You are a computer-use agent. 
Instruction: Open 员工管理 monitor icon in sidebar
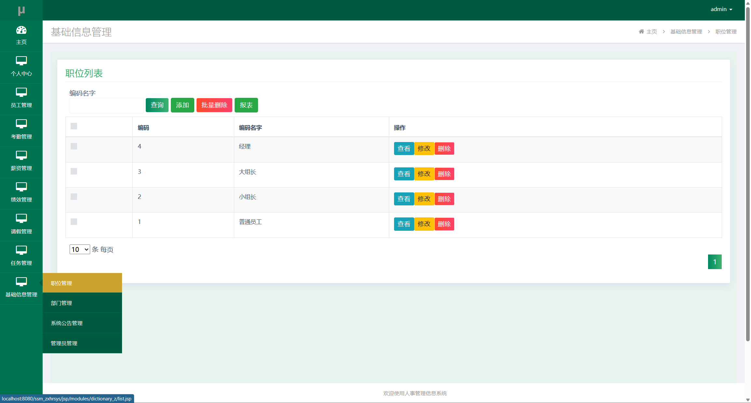pyautogui.click(x=21, y=92)
